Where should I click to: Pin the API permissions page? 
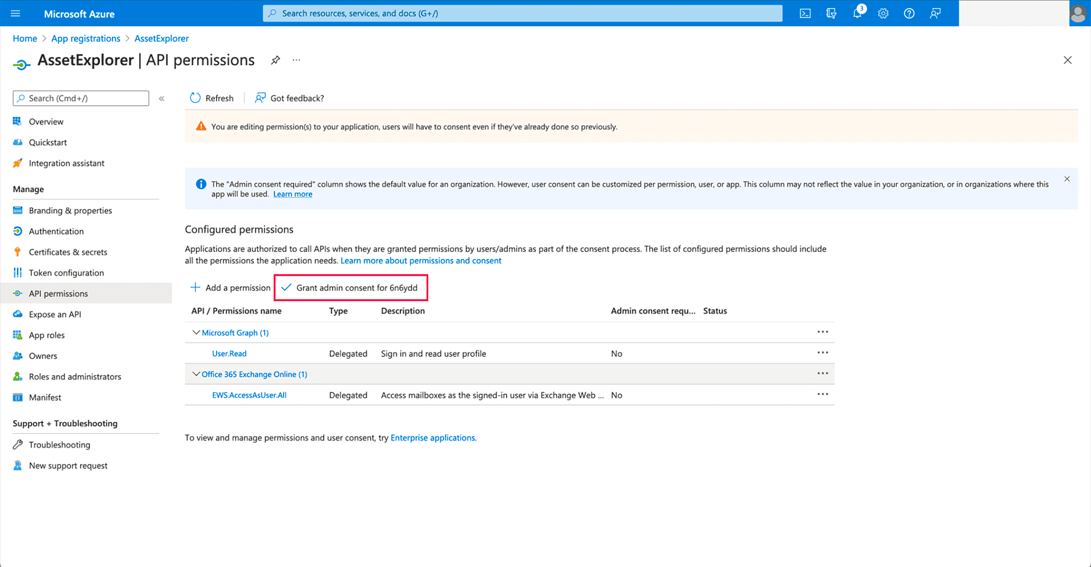(x=275, y=60)
